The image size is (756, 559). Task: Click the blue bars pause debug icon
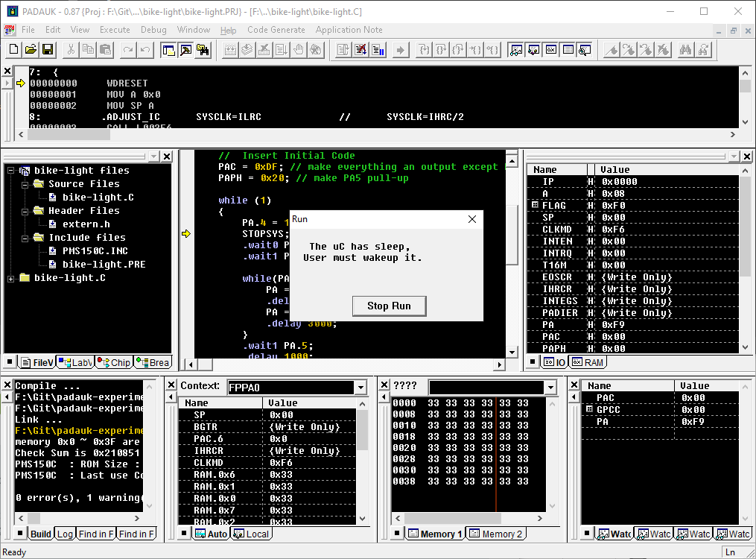point(378,50)
